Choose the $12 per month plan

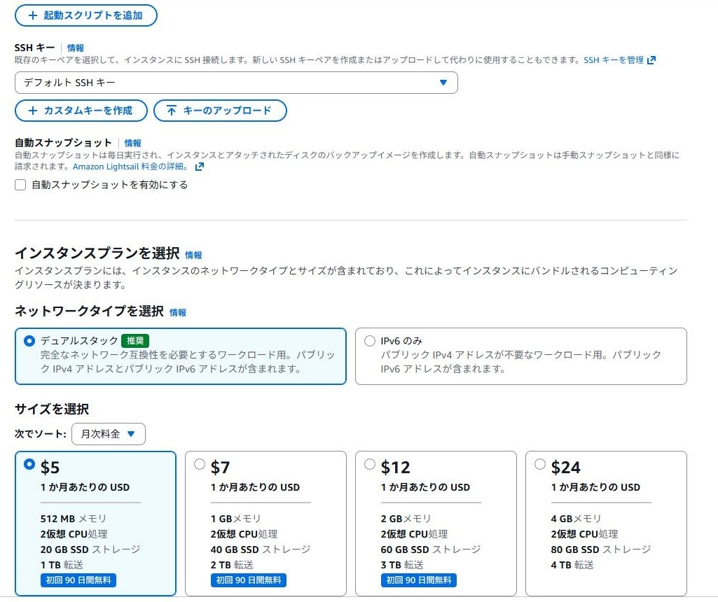point(370,463)
